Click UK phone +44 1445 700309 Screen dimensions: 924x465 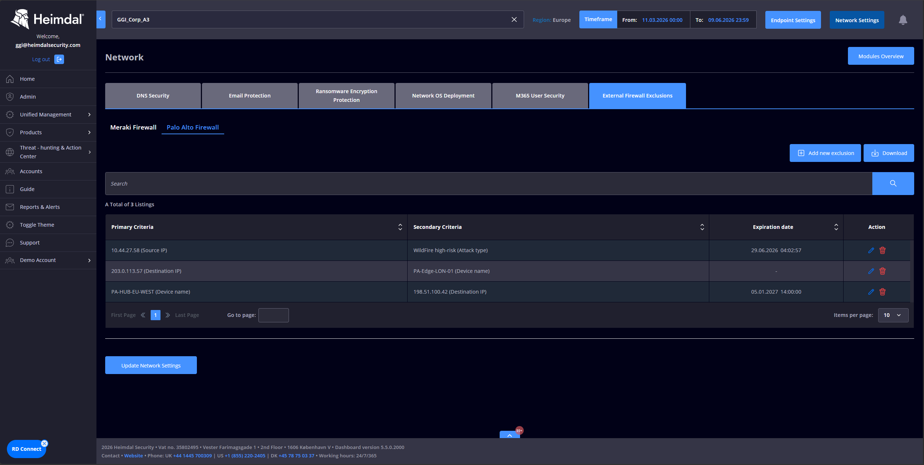pyautogui.click(x=193, y=456)
